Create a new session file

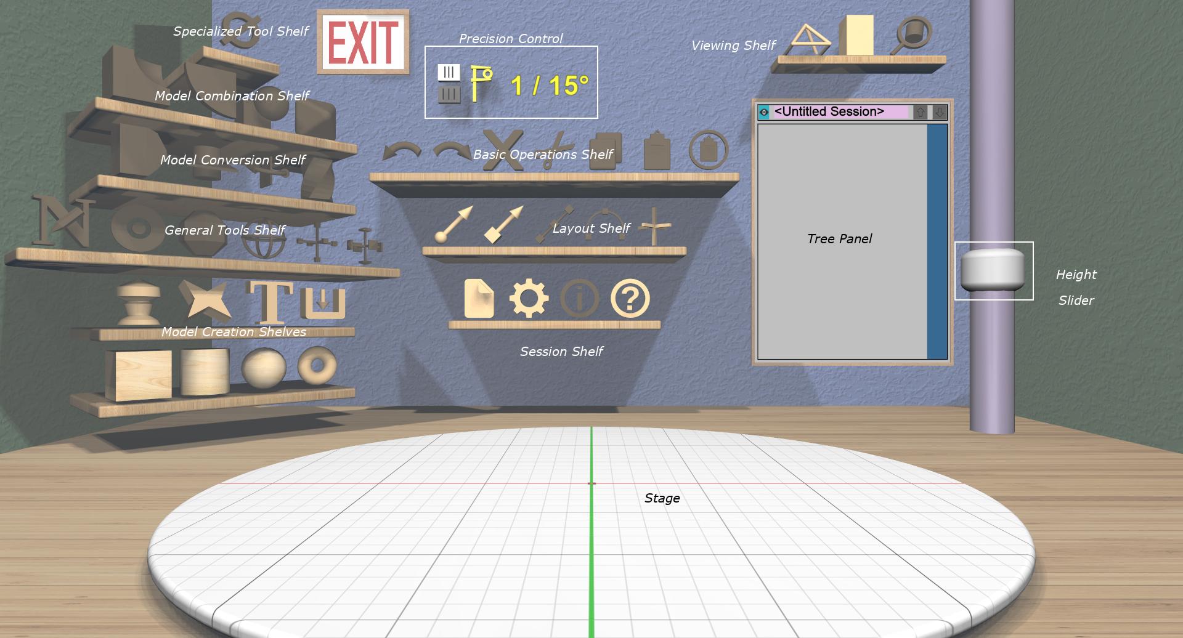point(479,299)
